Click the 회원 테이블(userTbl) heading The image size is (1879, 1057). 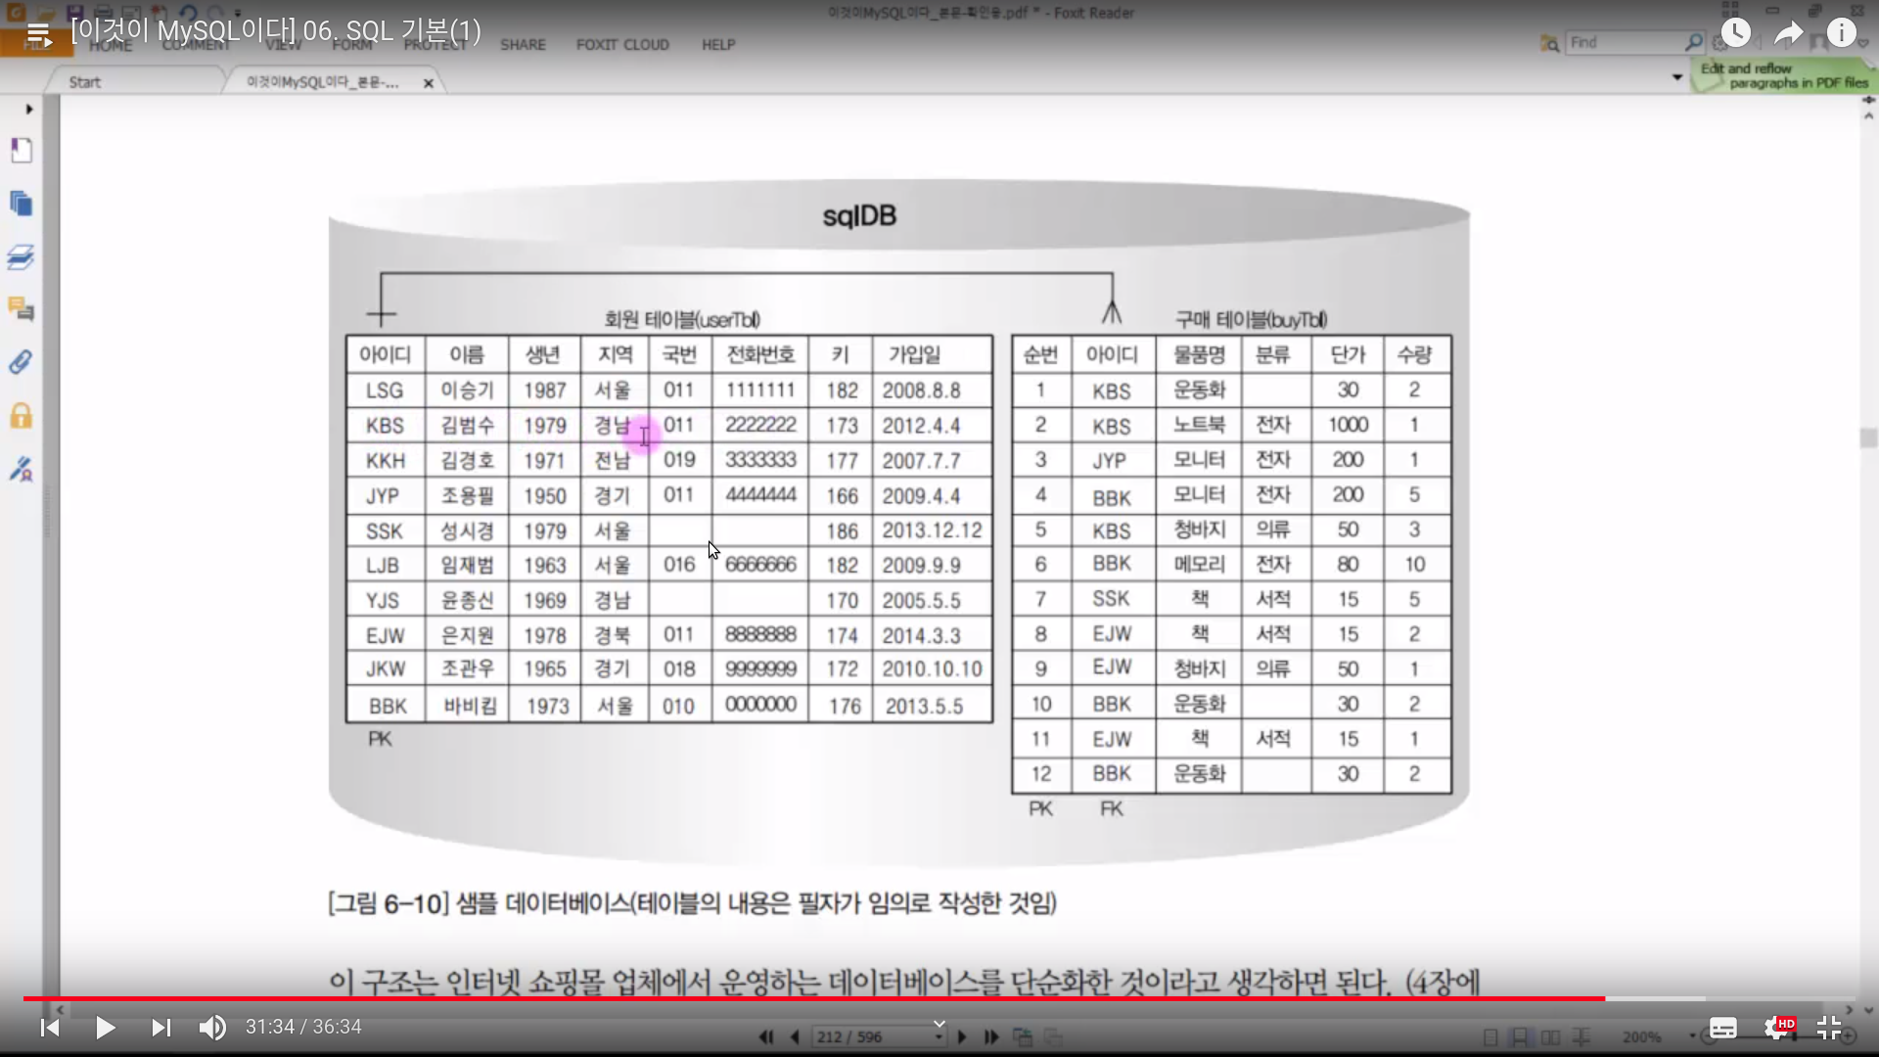(682, 319)
